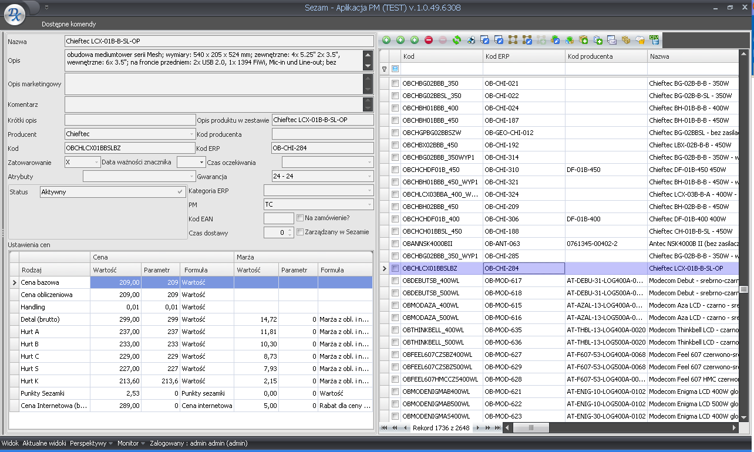754x452 pixels.
Task: Open the Gwarancja dropdown
Action: [369, 176]
